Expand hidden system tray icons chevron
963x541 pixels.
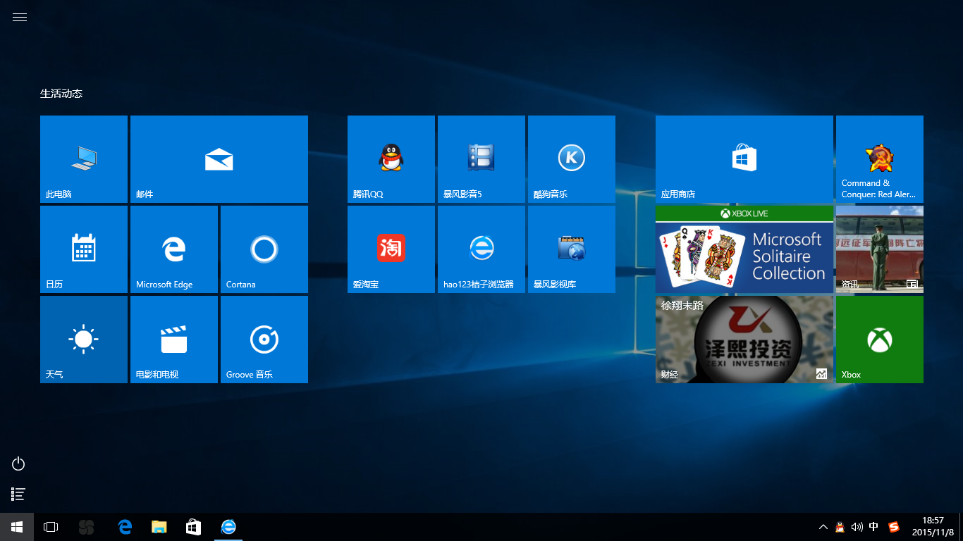point(823,527)
